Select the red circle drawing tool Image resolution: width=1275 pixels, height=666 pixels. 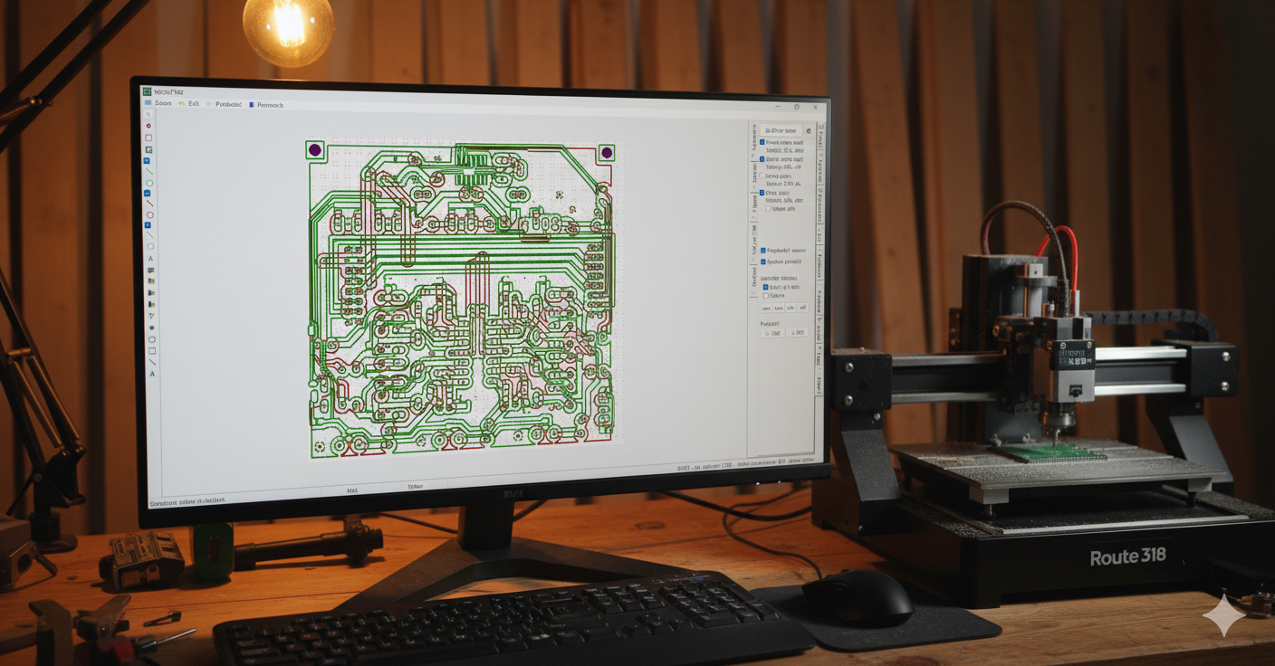click(x=149, y=215)
